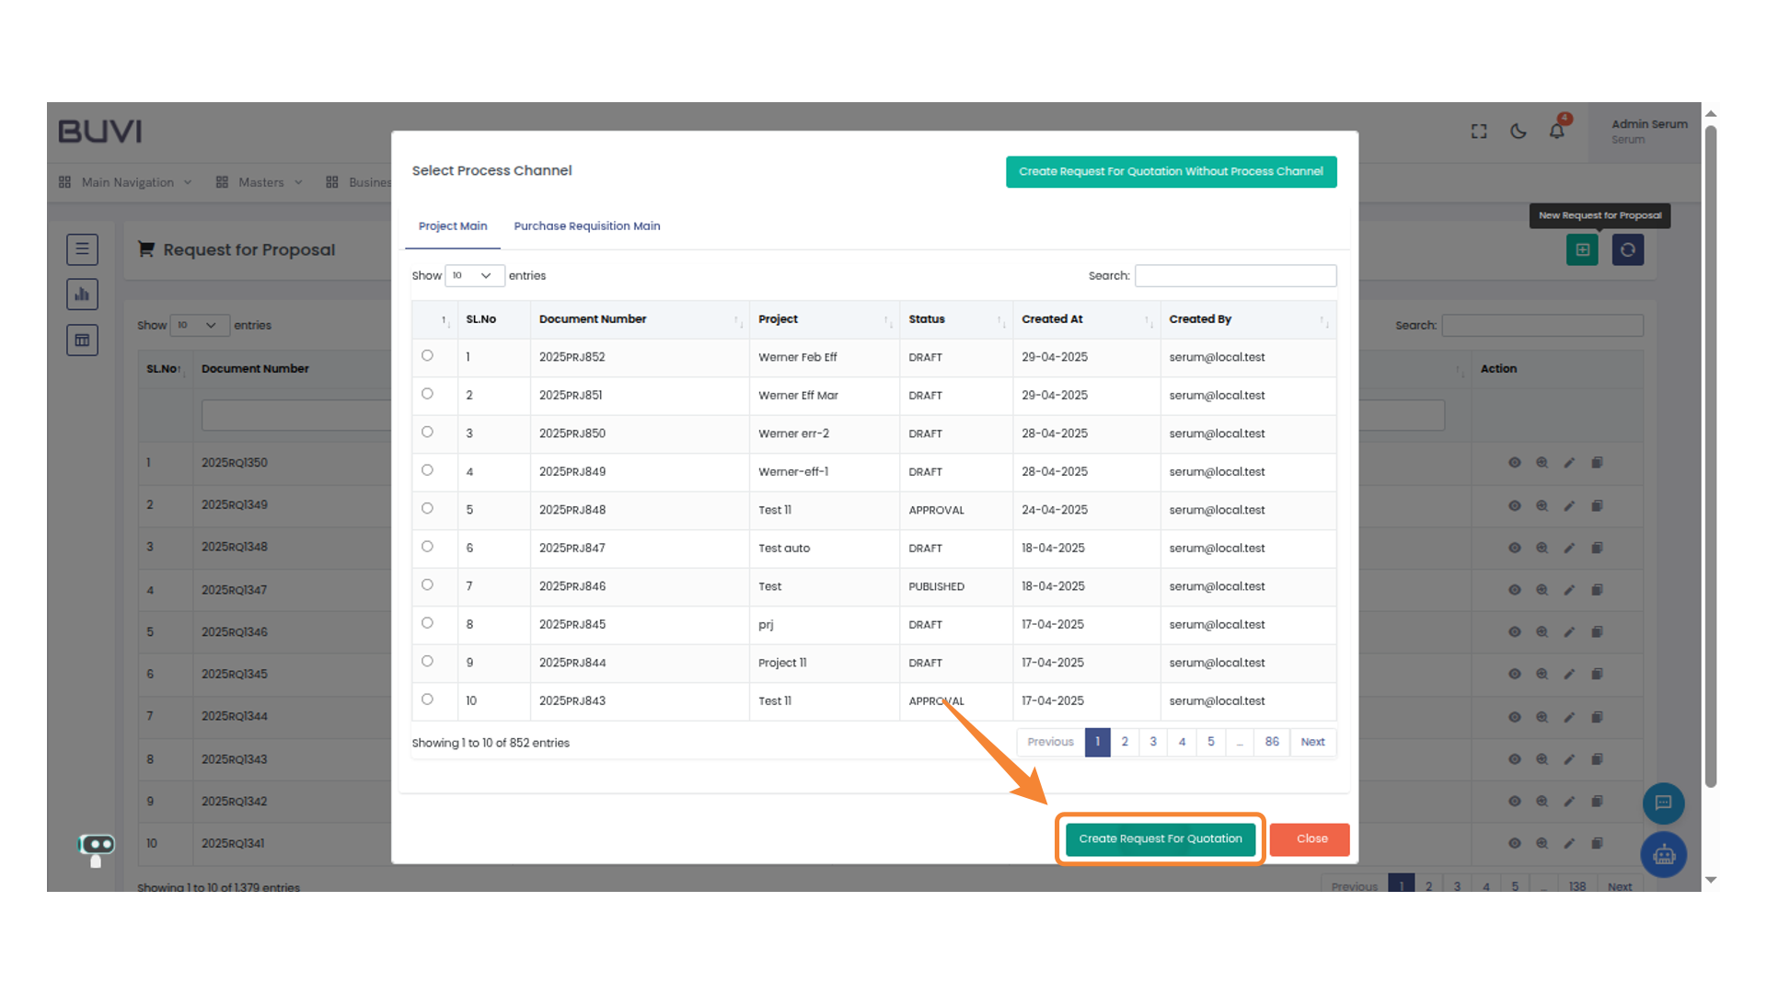
Task: Switch to the Purchase Requisition Main tab
Action: tap(586, 225)
